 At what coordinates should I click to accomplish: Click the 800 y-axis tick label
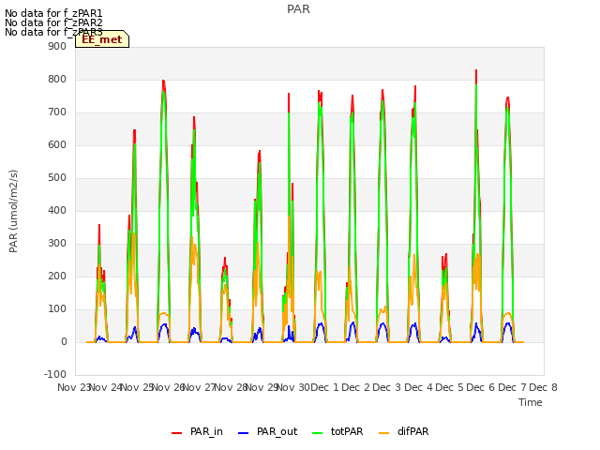coord(57,79)
